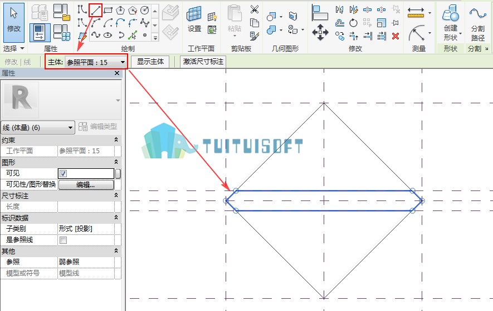Click the 编辑... visibility override button

(x=86, y=184)
